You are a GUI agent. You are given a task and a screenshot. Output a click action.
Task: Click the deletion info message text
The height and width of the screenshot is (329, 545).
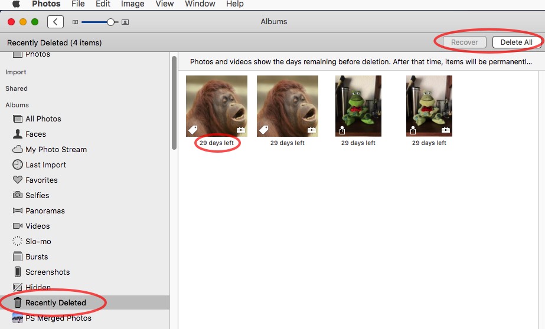[x=361, y=62]
